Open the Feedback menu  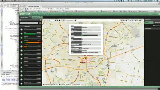coord(50,14)
